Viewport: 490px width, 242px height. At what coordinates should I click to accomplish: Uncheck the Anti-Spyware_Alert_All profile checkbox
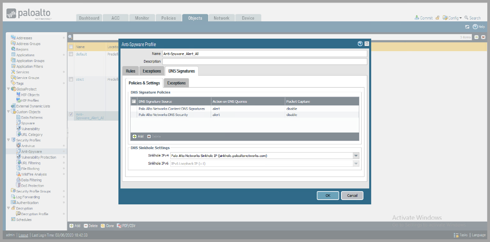pyautogui.click(x=71, y=115)
